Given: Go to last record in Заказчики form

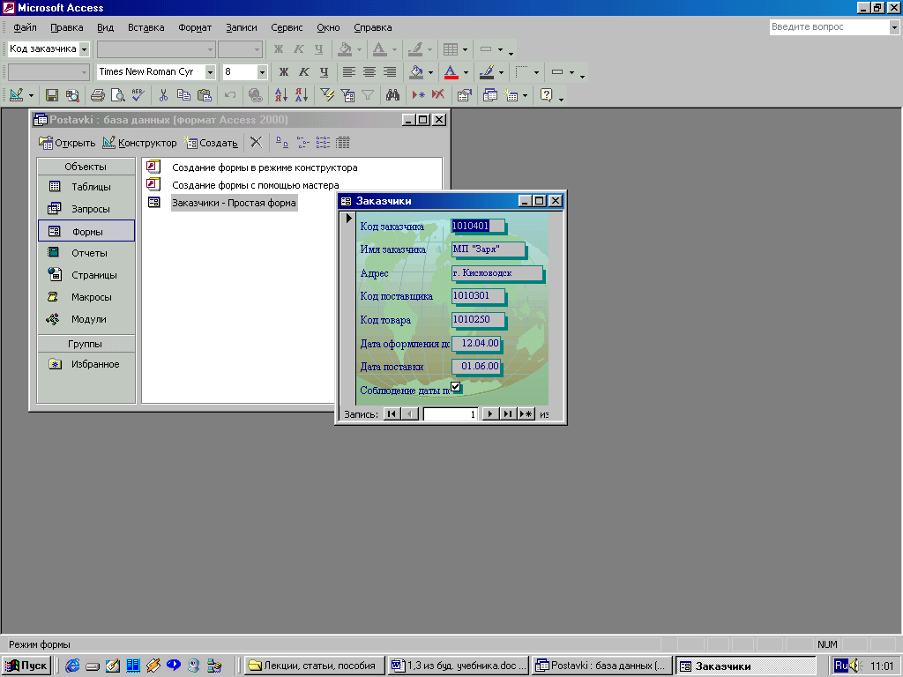Looking at the screenshot, I should point(508,414).
